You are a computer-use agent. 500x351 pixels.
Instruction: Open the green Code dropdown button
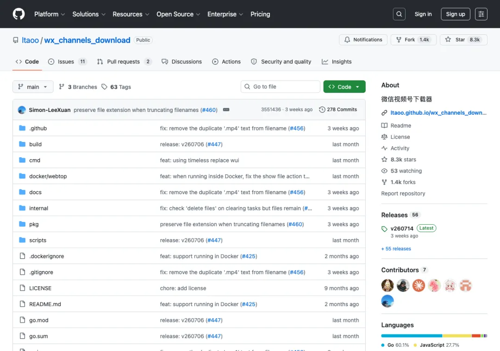coord(344,86)
